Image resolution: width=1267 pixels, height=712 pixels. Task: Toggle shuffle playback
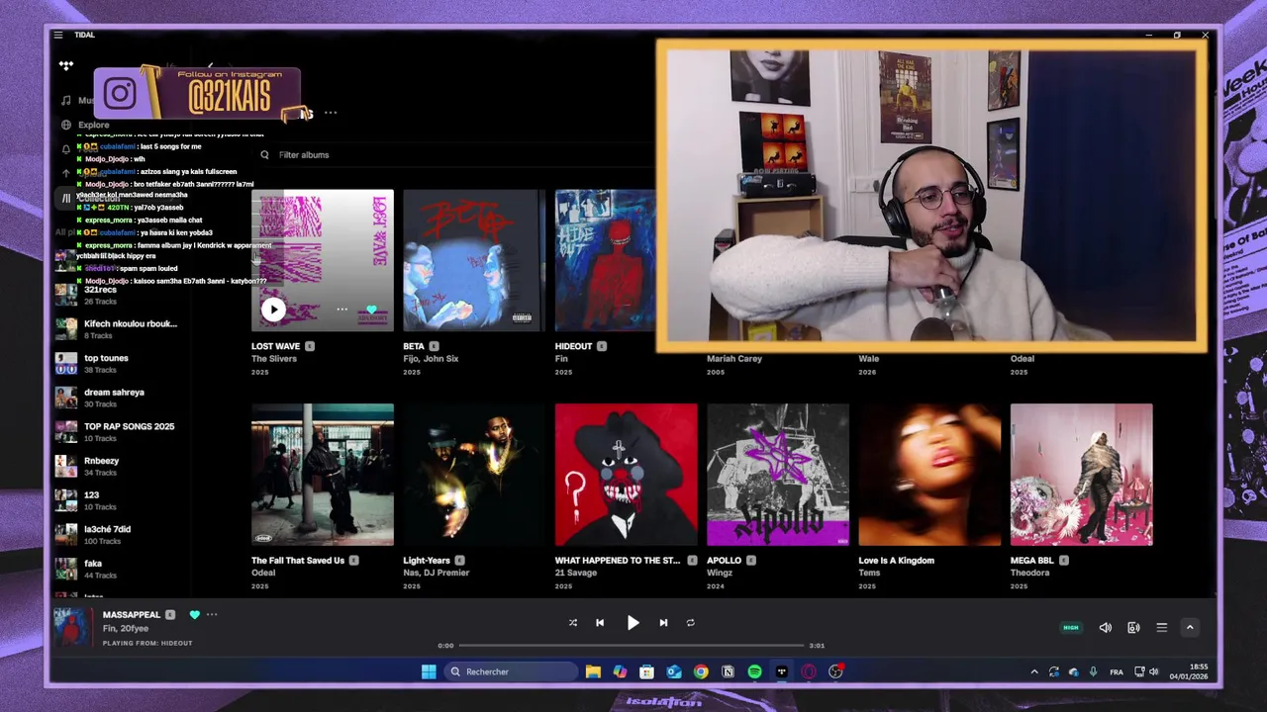(572, 623)
